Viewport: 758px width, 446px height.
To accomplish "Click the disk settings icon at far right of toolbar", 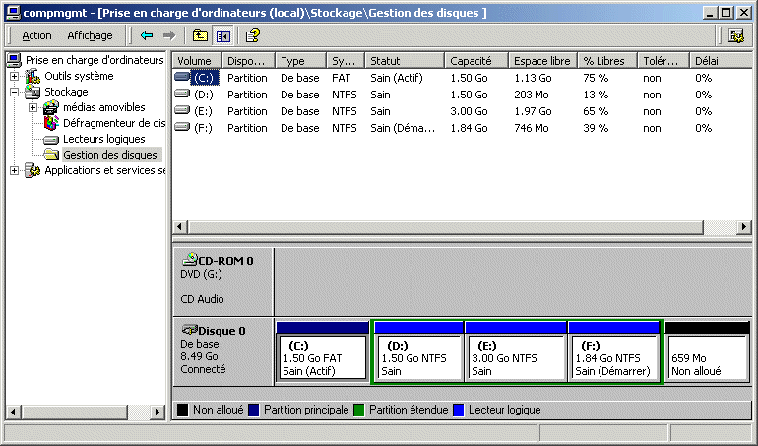I will pos(736,35).
